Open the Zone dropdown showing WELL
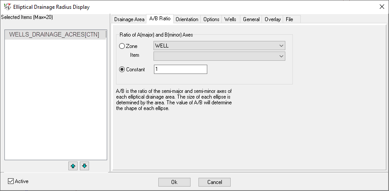This screenshot has width=389, height=191. point(219,46)
